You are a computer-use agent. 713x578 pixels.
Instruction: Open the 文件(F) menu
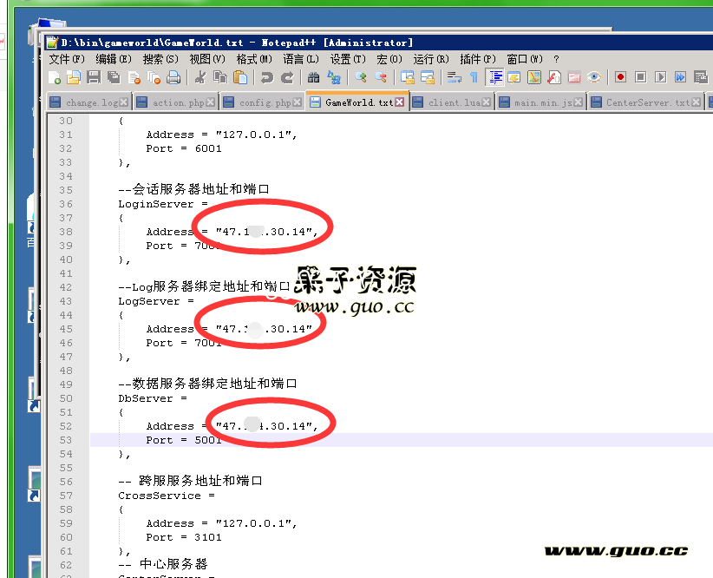67,59
